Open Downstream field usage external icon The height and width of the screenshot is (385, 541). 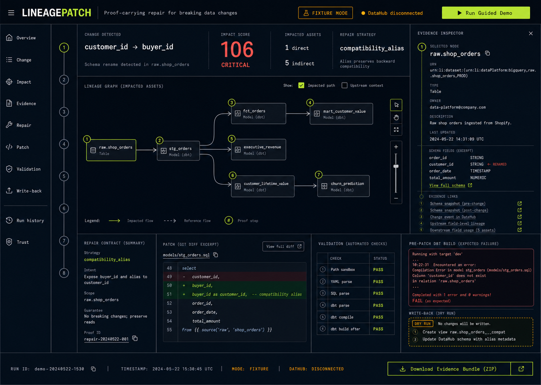(x=520, y=230)
